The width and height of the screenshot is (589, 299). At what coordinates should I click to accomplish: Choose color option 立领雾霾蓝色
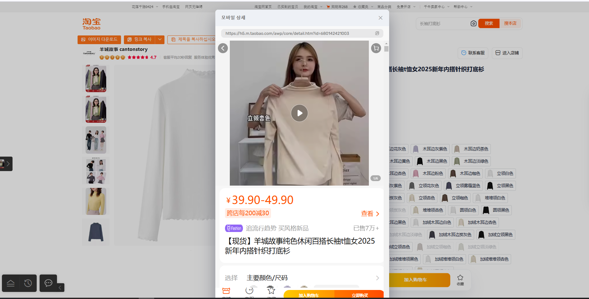tap(463, 186)
